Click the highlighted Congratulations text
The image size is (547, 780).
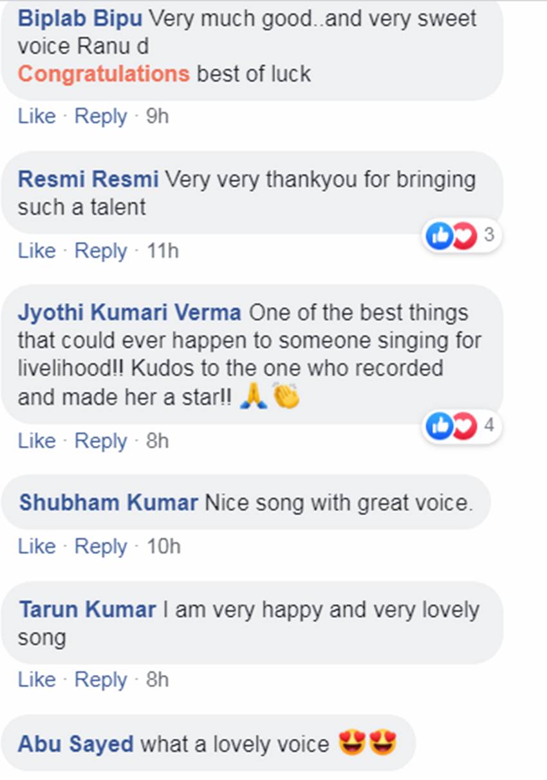point(104,74)
